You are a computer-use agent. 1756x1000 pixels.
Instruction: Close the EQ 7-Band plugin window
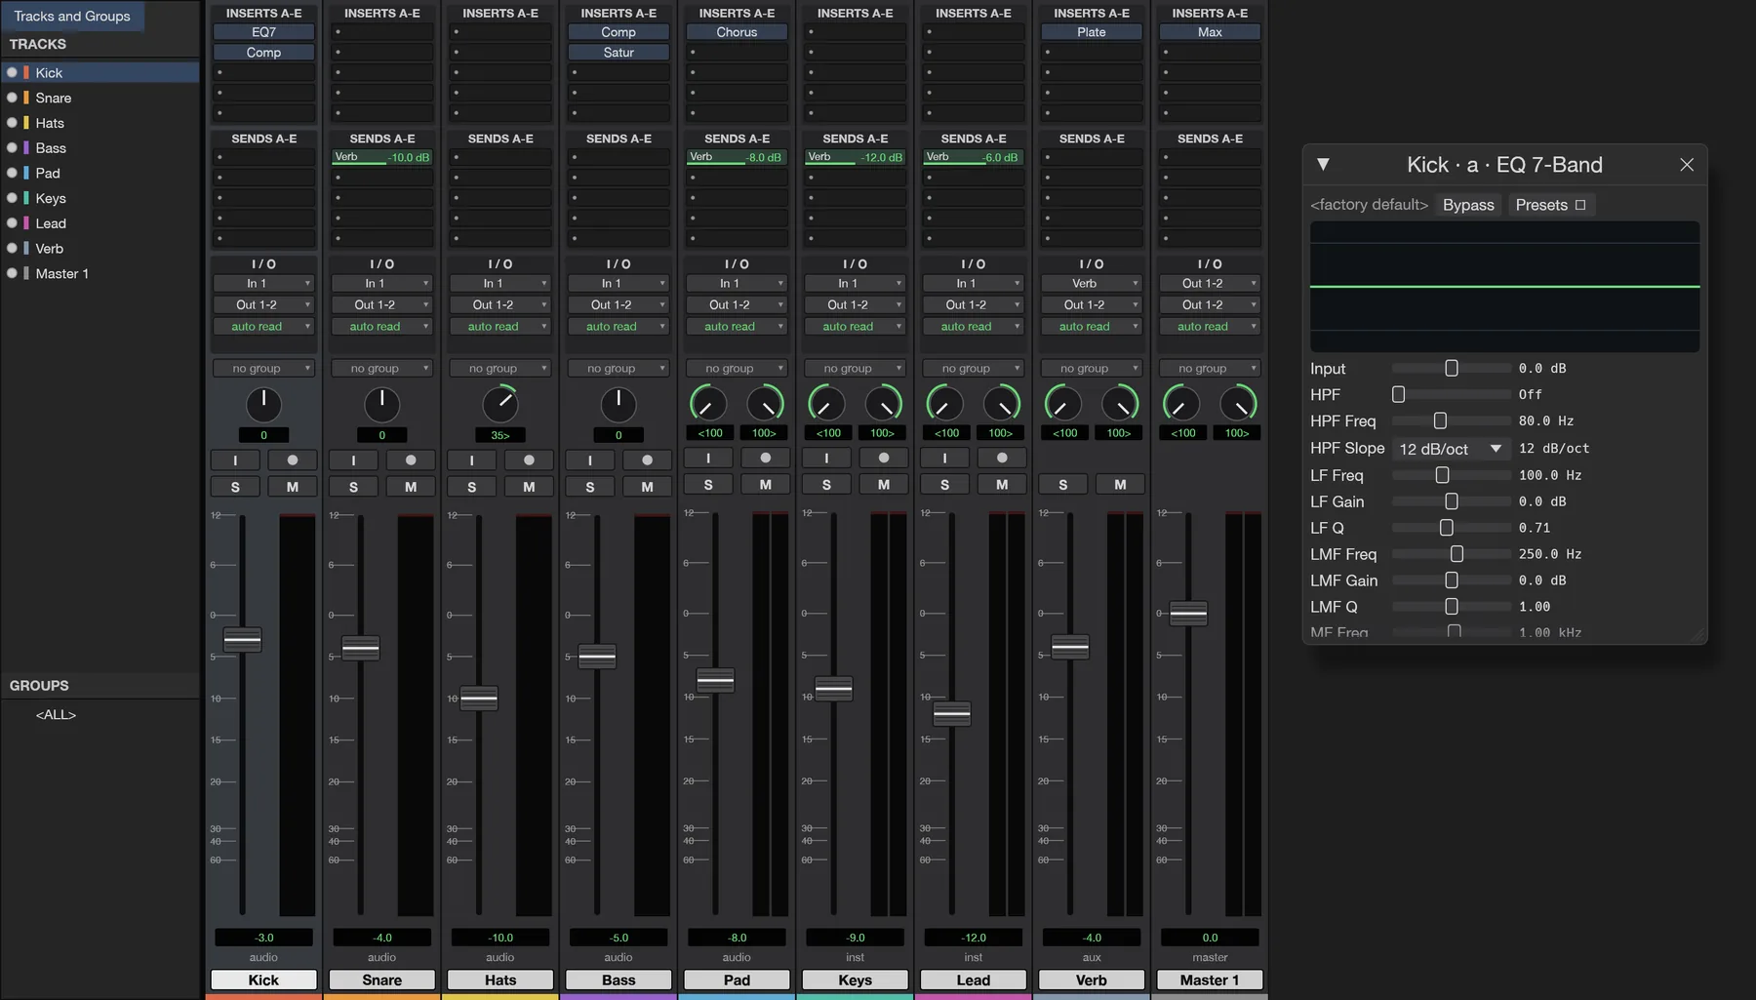pos(1687,165)
